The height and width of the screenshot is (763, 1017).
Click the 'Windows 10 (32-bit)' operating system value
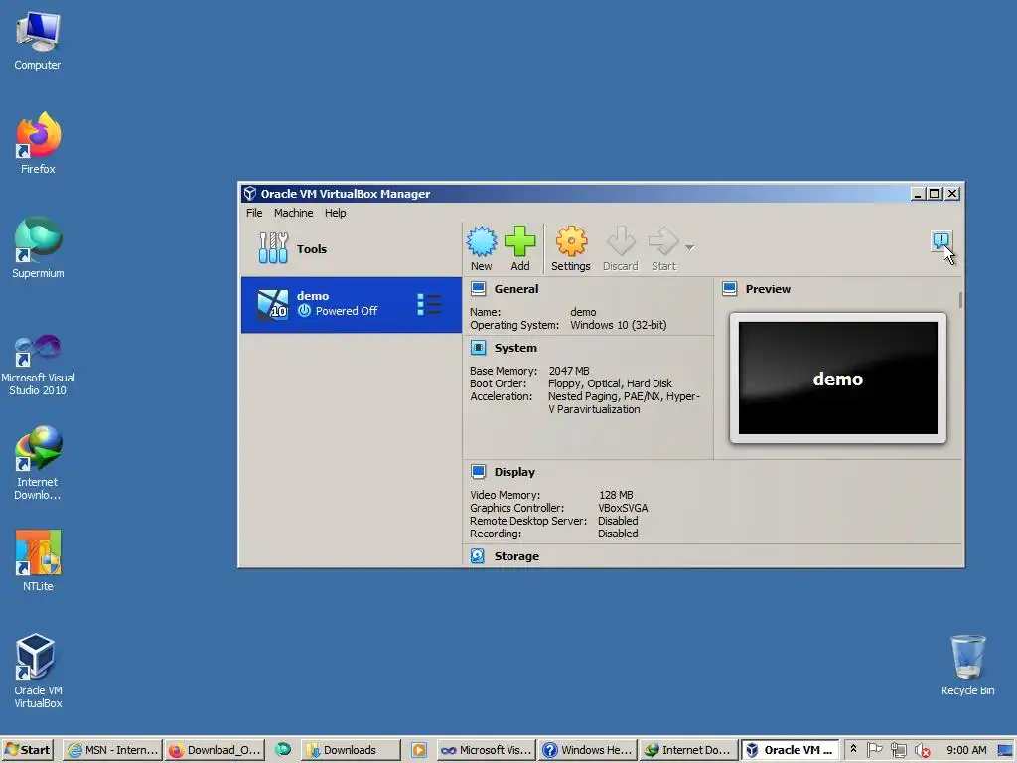click(618, 325)
